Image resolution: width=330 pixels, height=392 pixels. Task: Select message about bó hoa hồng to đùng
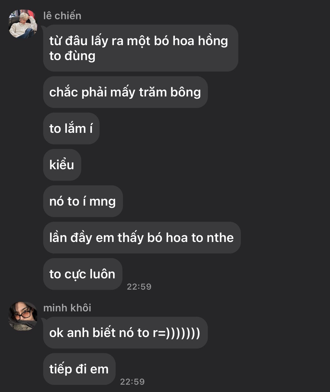(140, 48)
